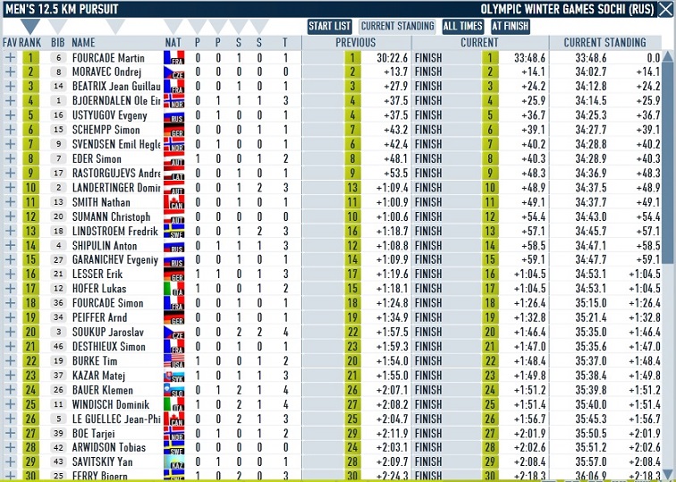
Task: Sort by first S shooting column triangle
Action: 239,26
